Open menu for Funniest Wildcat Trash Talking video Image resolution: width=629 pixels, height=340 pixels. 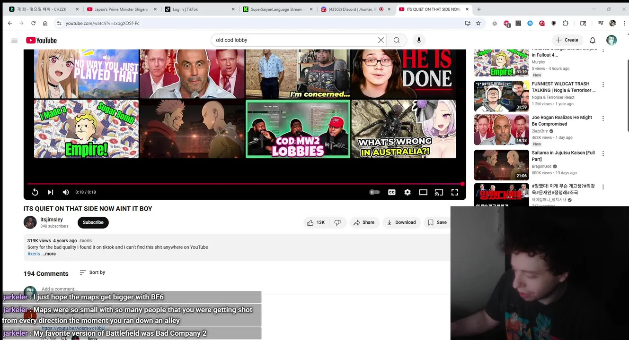603,85
